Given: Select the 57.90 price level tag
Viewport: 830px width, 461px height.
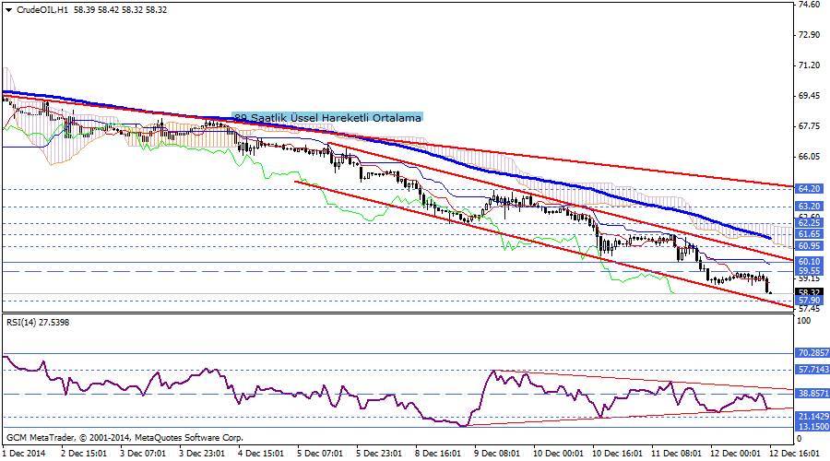Looking at the screenshot, I should click(809, 301).
